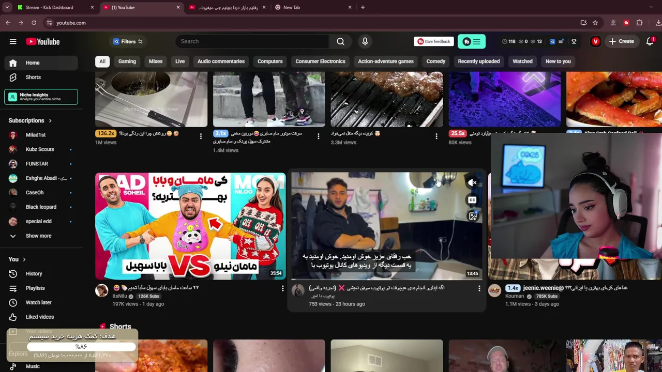
Task: Click the TubeBuddy extension icon in the browser toolbar
Action: pyautogui.click(x=626, y=23)
